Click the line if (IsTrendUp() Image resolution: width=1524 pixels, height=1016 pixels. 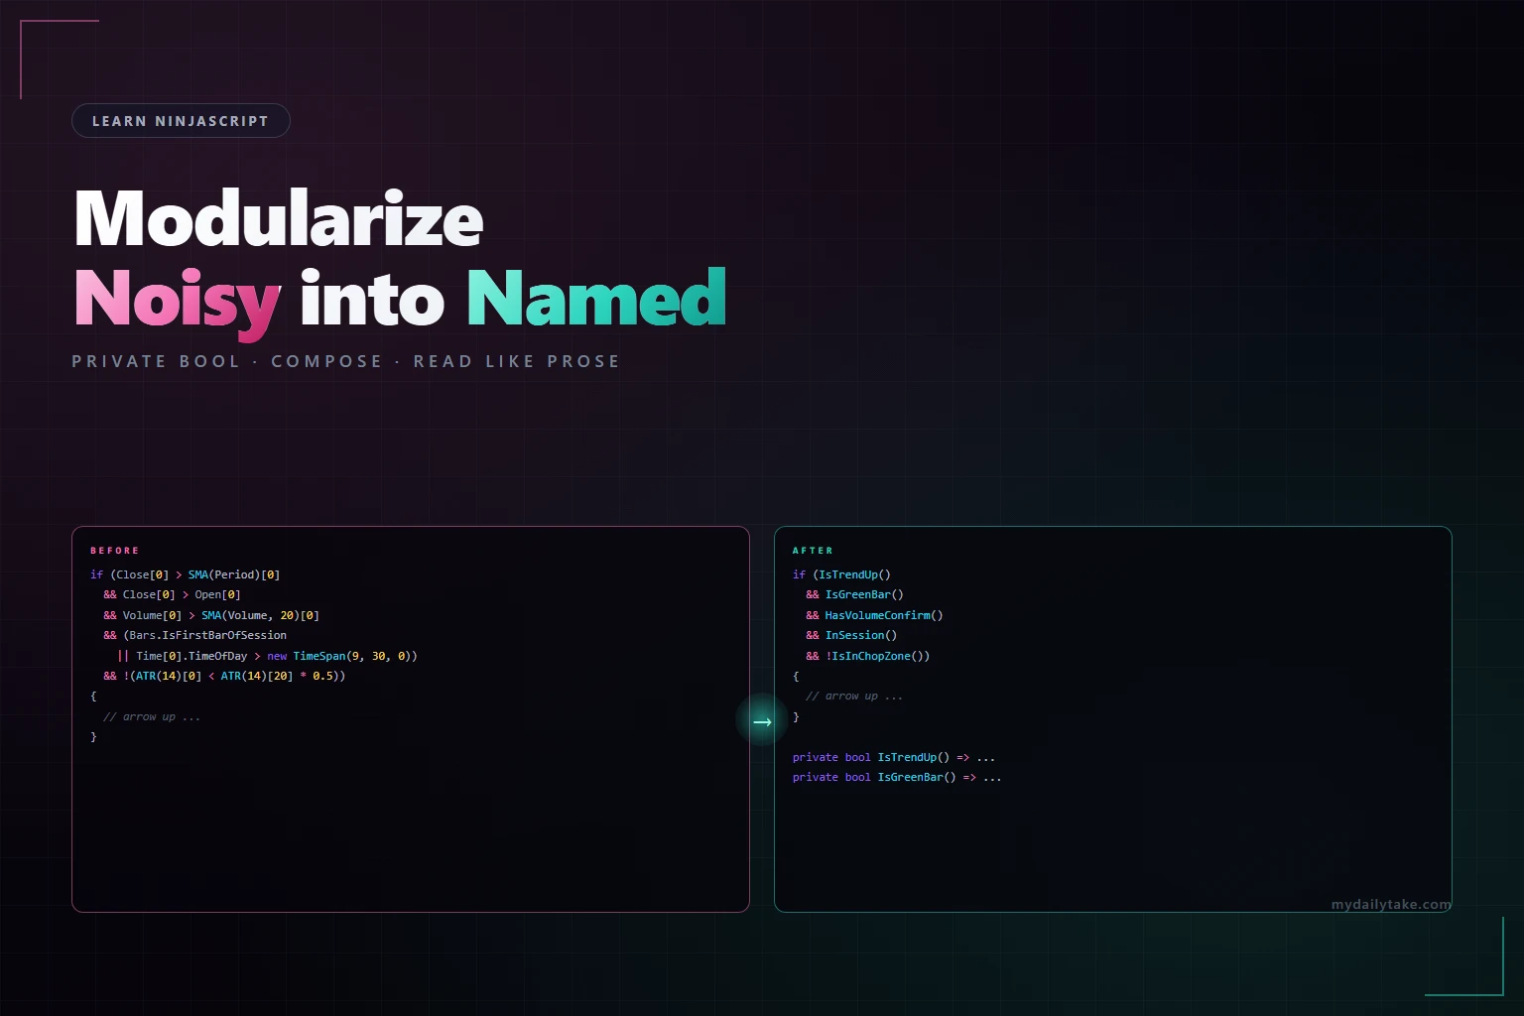pyautogui.click(x=841, y=574)
